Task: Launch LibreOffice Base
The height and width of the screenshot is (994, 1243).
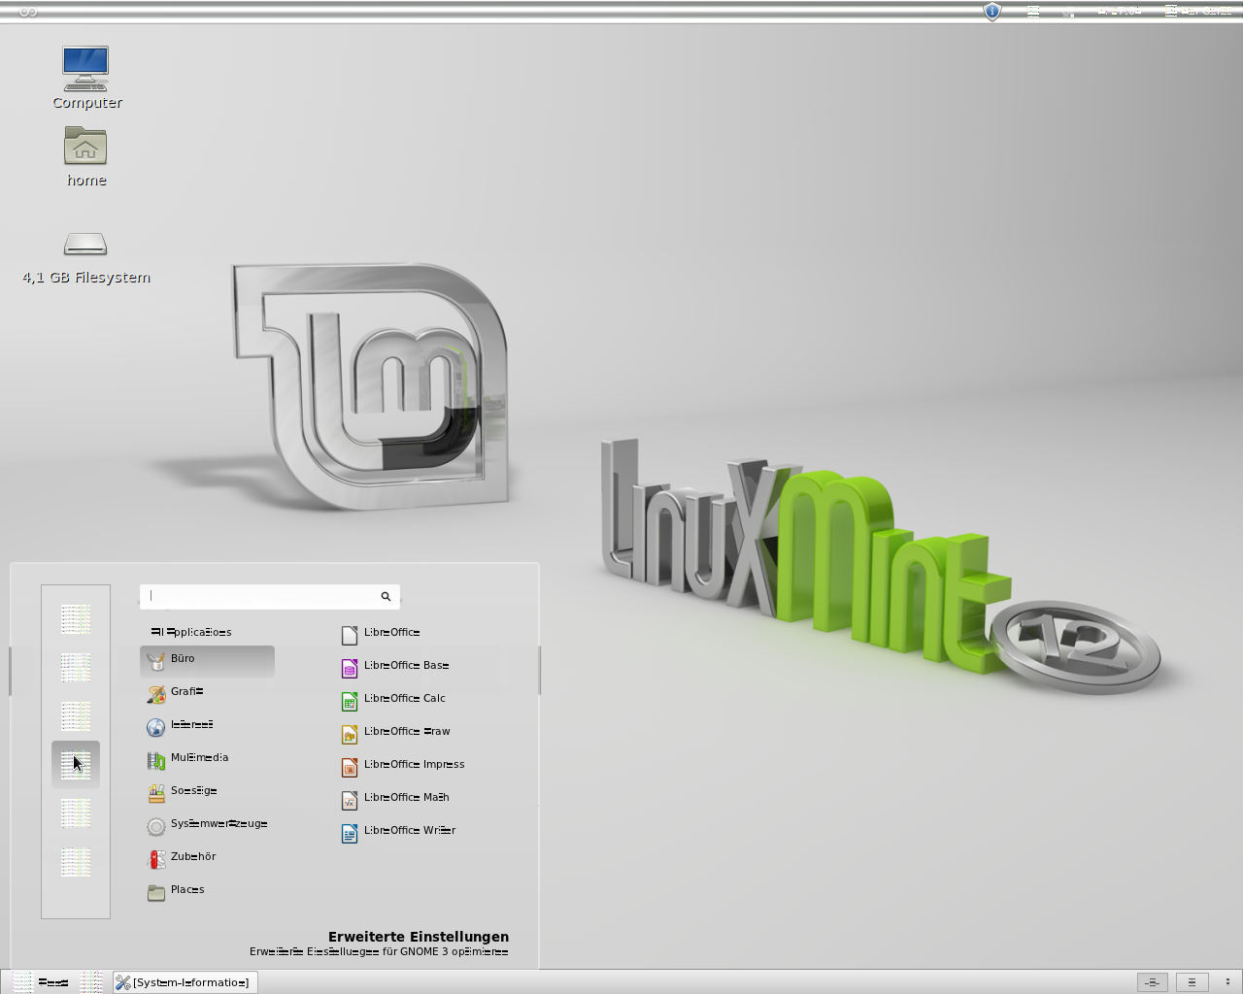Action: (395, 668)
